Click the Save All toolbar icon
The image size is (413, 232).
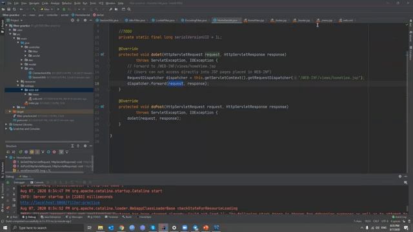click(8, 9)
